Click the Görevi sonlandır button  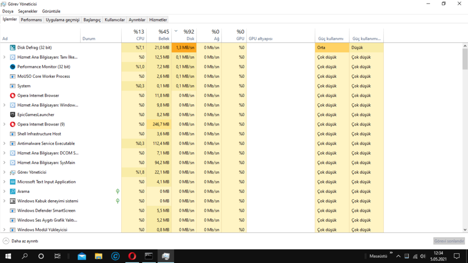448,241
